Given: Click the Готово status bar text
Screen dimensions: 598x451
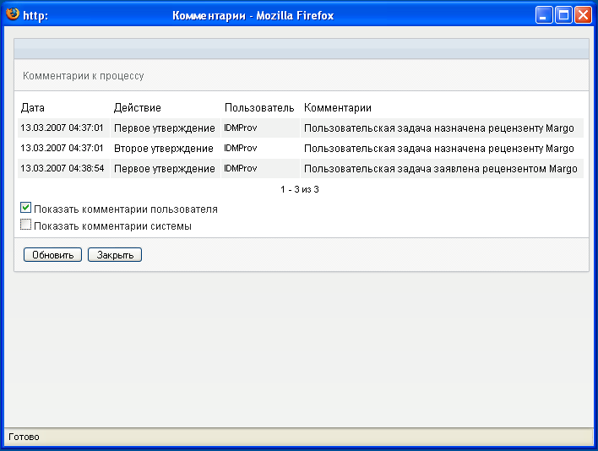Looking at the screenshot, I should coord(24,437).
